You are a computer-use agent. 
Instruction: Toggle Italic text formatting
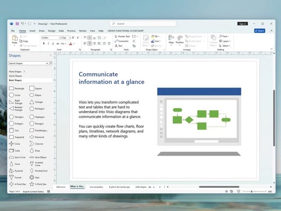coord(48,44)
